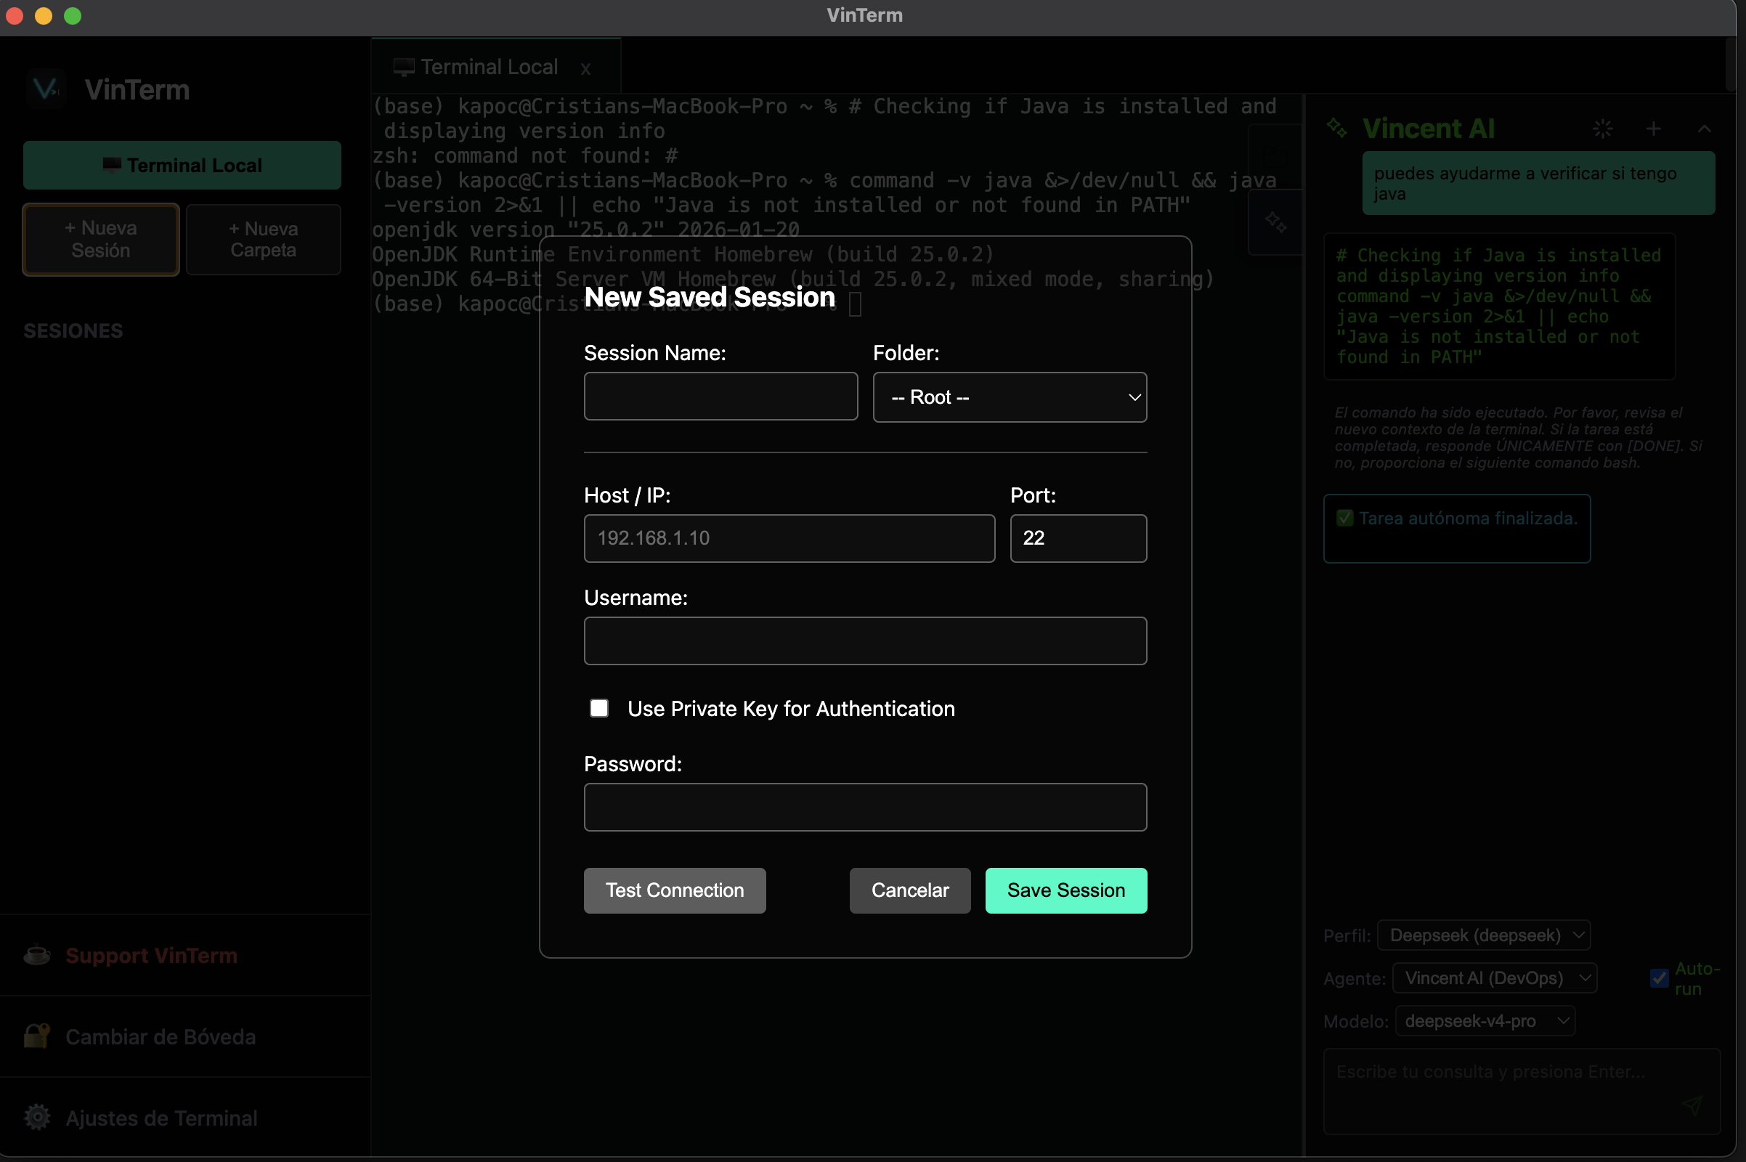Toggle the Auto-run checkbox
This screenshot has height=1162, width=1746.
coord(1660,978)
